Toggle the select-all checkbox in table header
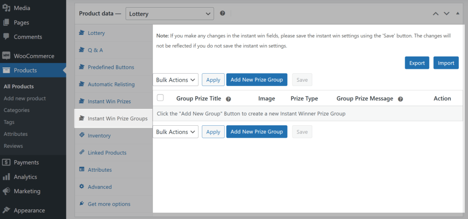The width and height of the screenshot is (468, 219). 161,98
